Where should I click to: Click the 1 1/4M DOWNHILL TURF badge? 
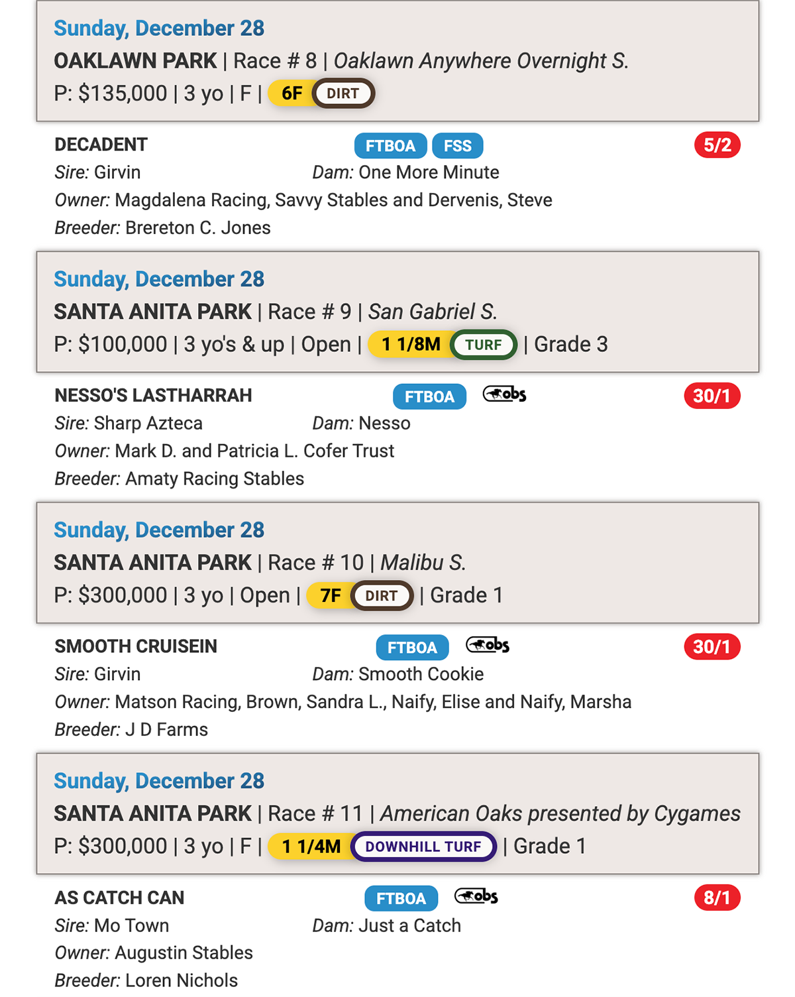tap(382, 847)
